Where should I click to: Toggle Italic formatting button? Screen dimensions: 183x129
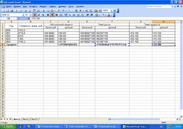[x=39, y=15]
